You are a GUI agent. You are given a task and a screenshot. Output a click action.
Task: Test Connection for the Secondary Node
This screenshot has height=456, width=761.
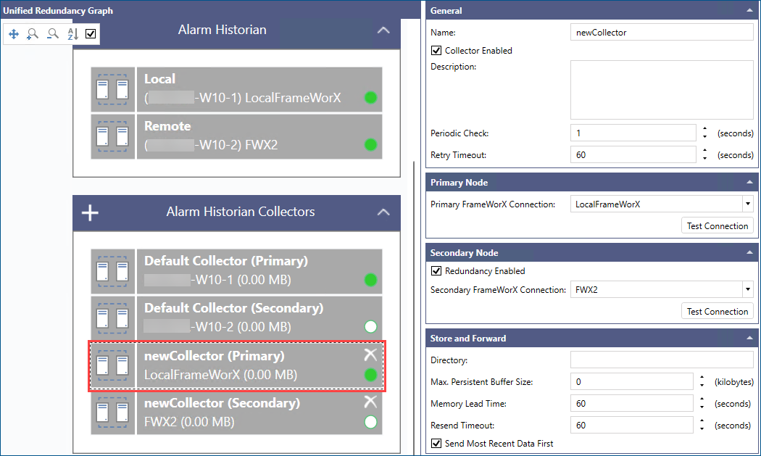pyautogui.click(x=717, y=312)
